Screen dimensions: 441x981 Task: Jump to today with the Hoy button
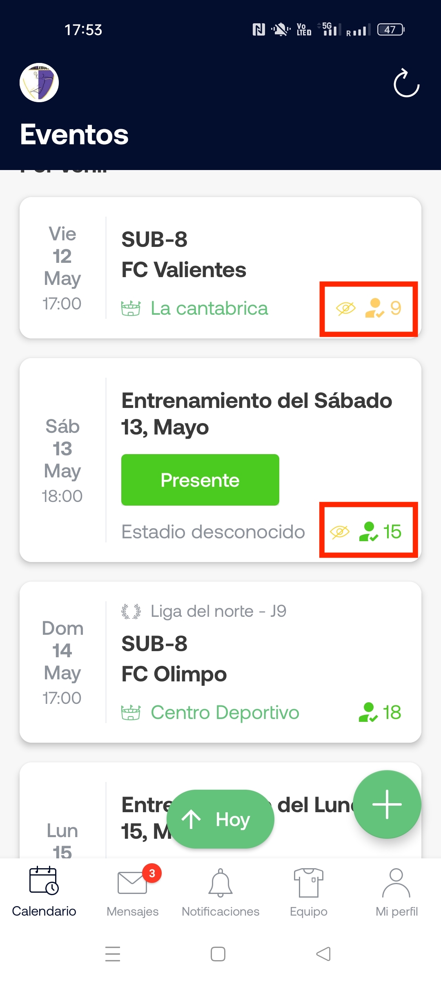pyautogui.click(x=220, y=819)
